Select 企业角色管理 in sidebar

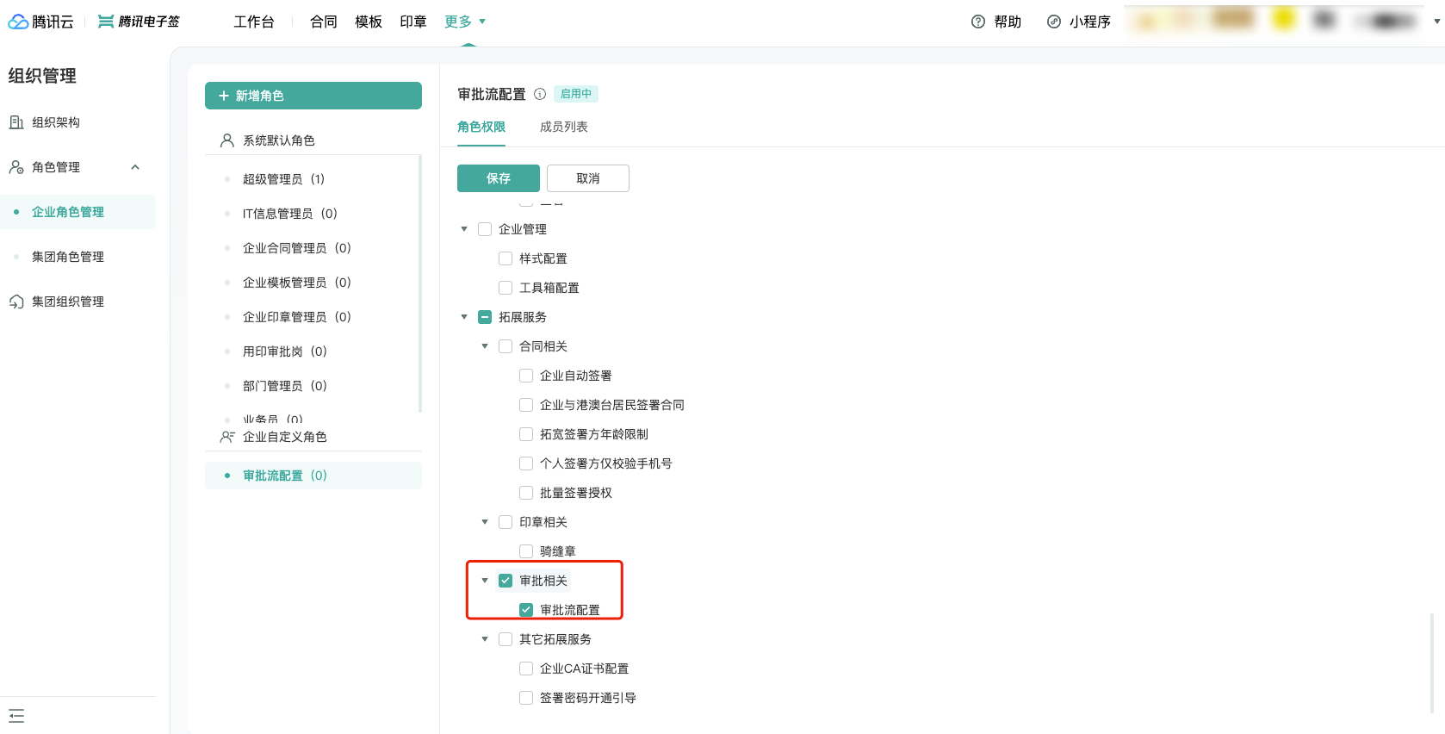(x=78, y=212)
